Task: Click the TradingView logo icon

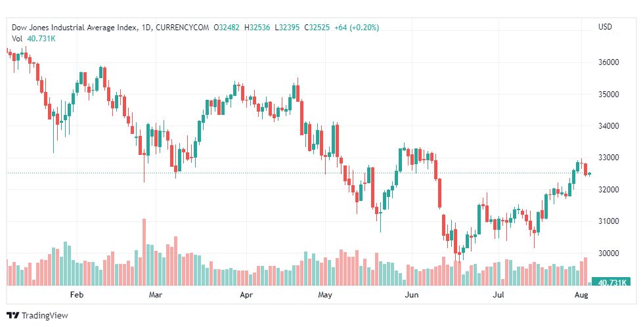Action: click(12, 316)
